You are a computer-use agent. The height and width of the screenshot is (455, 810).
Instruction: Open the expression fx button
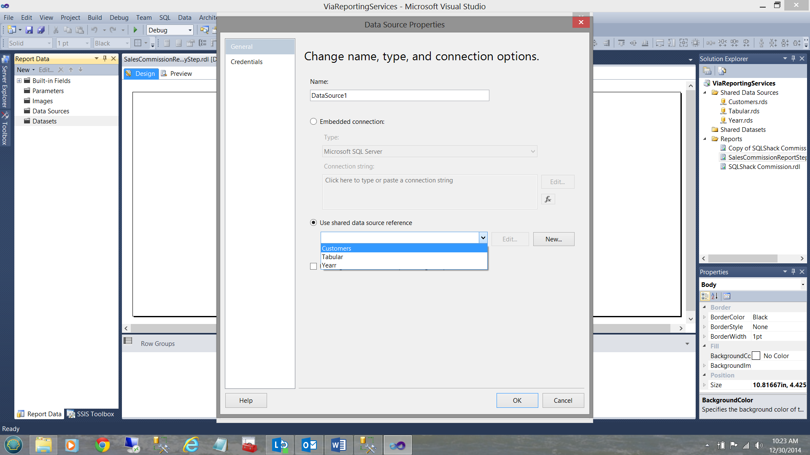pos(548,199)
